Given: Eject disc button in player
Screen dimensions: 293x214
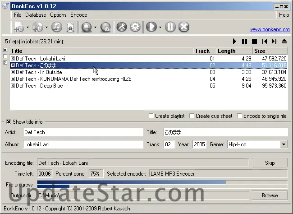Looking at the screenshot, I should [x=284, y=41].
